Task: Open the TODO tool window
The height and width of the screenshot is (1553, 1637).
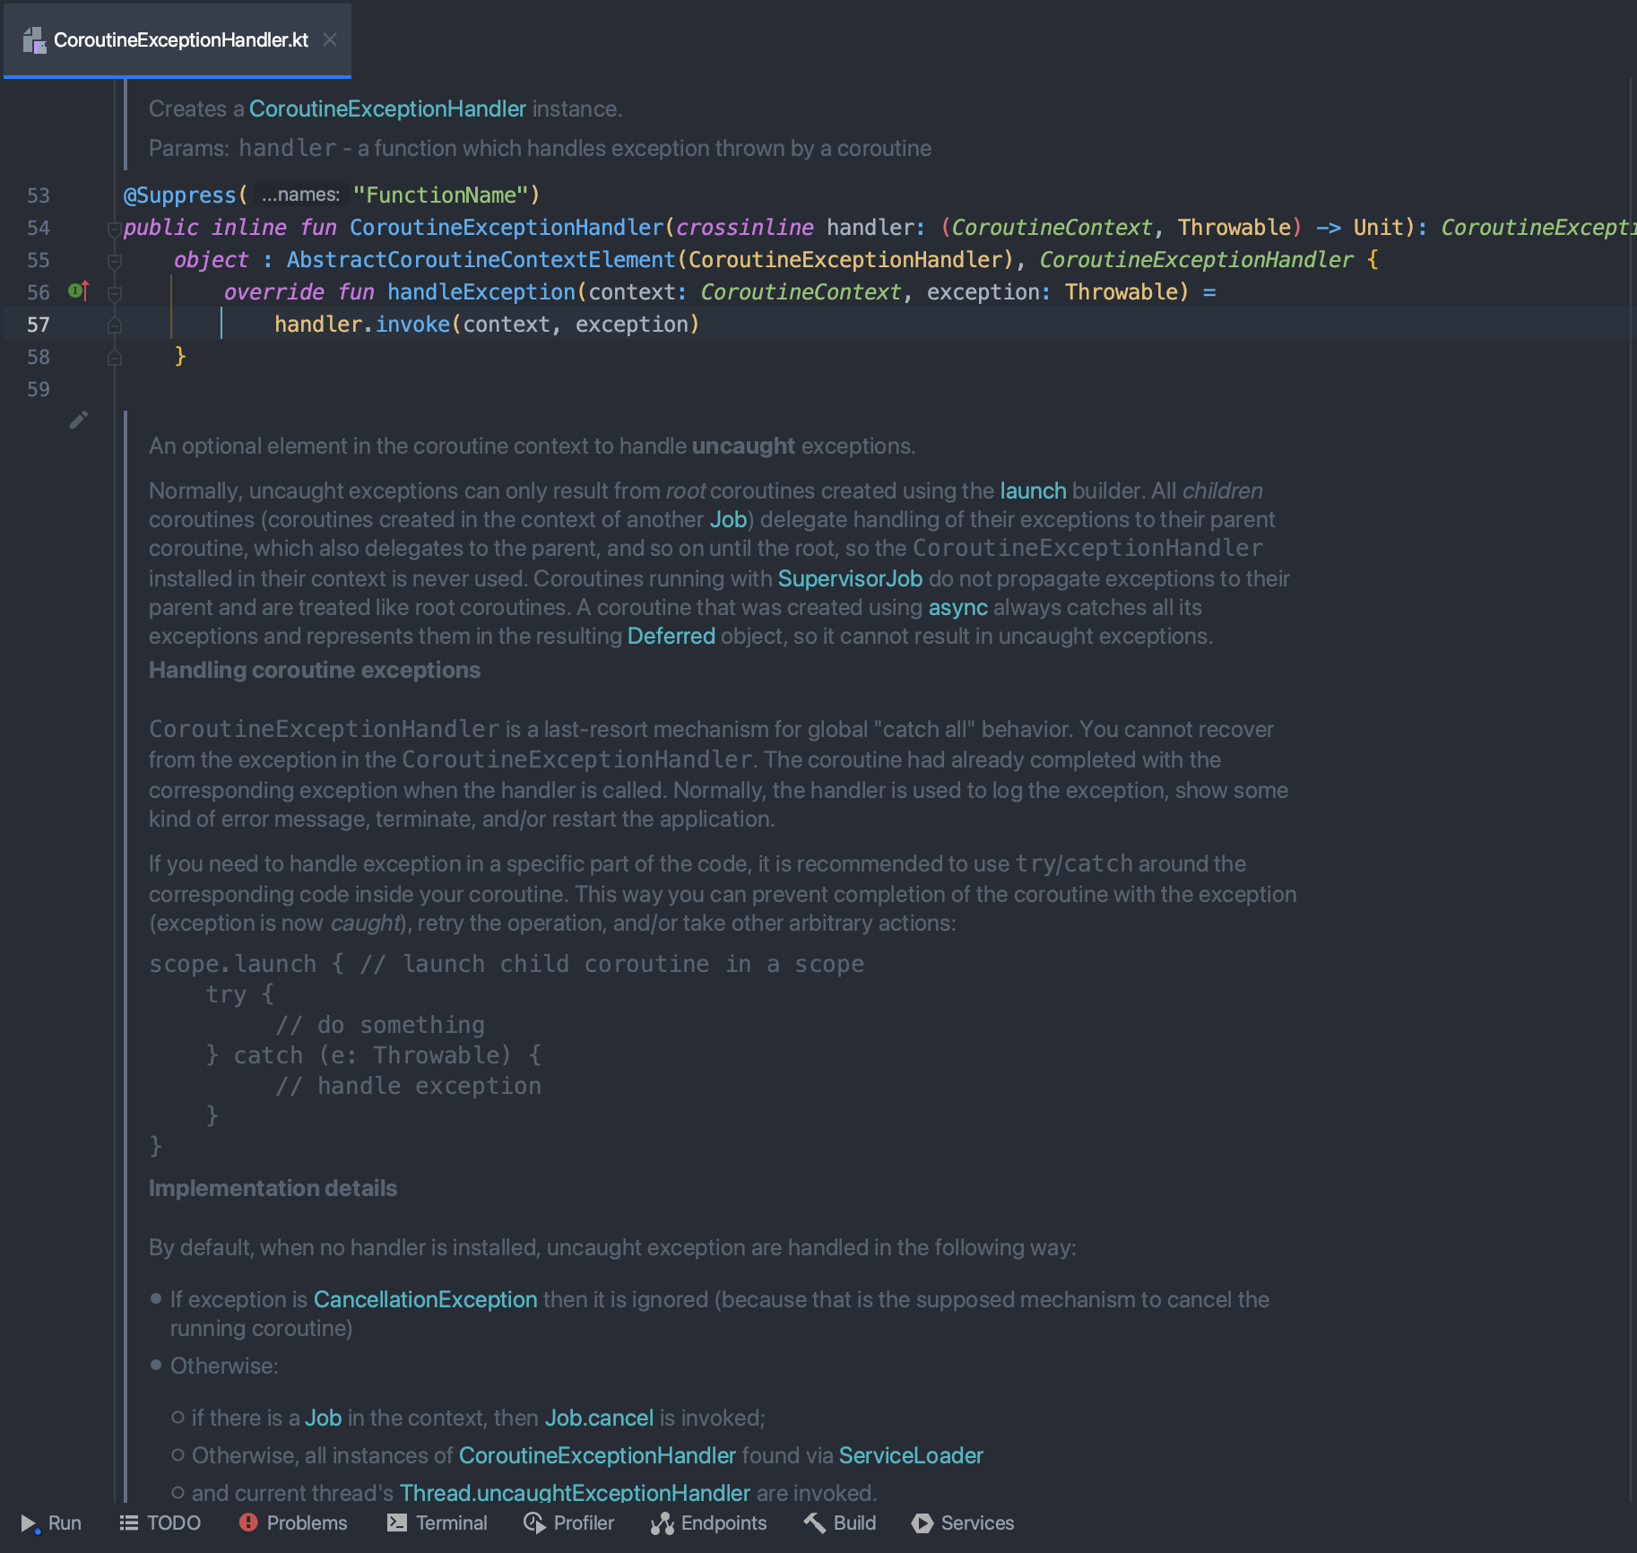Action: [x=160, y=1523]
